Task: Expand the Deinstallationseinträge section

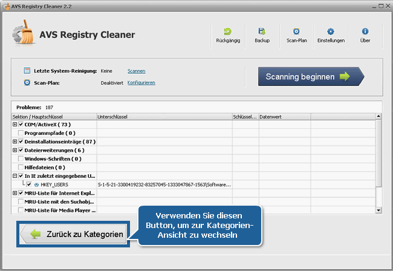Action: pos(15,142)
